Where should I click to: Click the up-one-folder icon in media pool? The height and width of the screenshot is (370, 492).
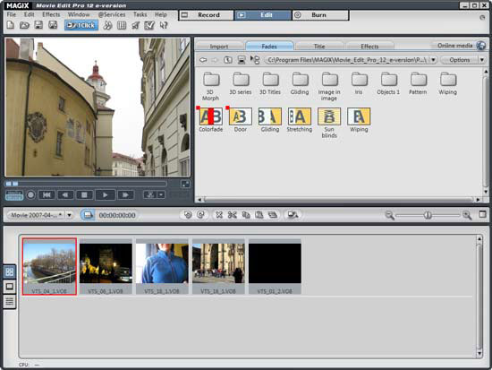228,60
